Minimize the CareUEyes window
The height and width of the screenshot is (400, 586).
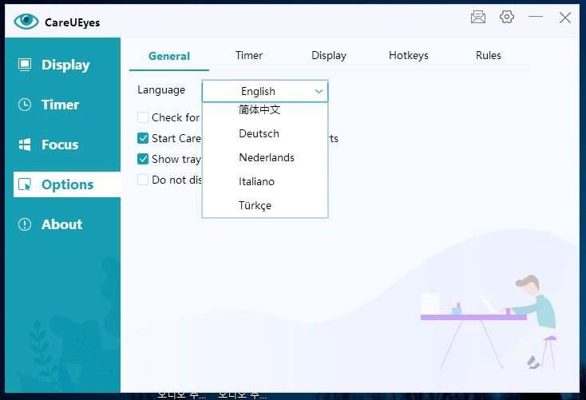click(536, 17)
